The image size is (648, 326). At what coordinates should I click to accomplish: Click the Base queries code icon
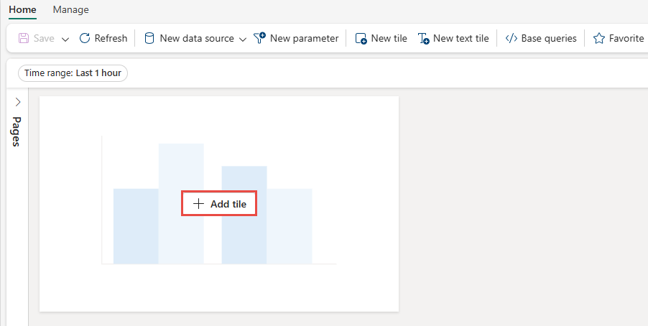512,38
